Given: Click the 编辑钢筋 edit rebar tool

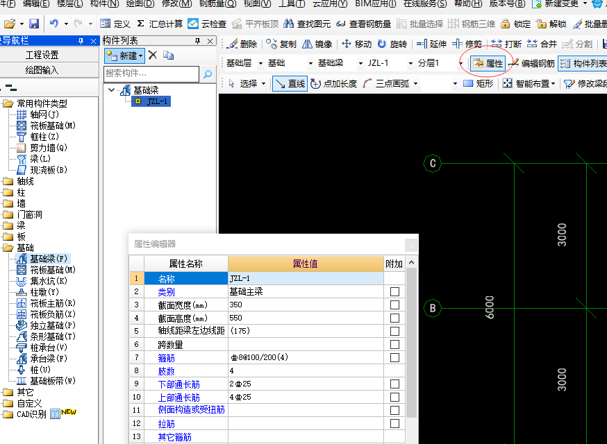Looking at the screenshot, I should [532, 63].
